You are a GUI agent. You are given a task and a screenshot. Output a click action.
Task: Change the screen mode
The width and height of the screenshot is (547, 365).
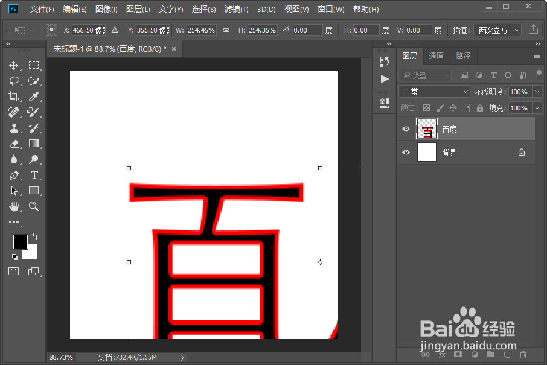(33, 271)
